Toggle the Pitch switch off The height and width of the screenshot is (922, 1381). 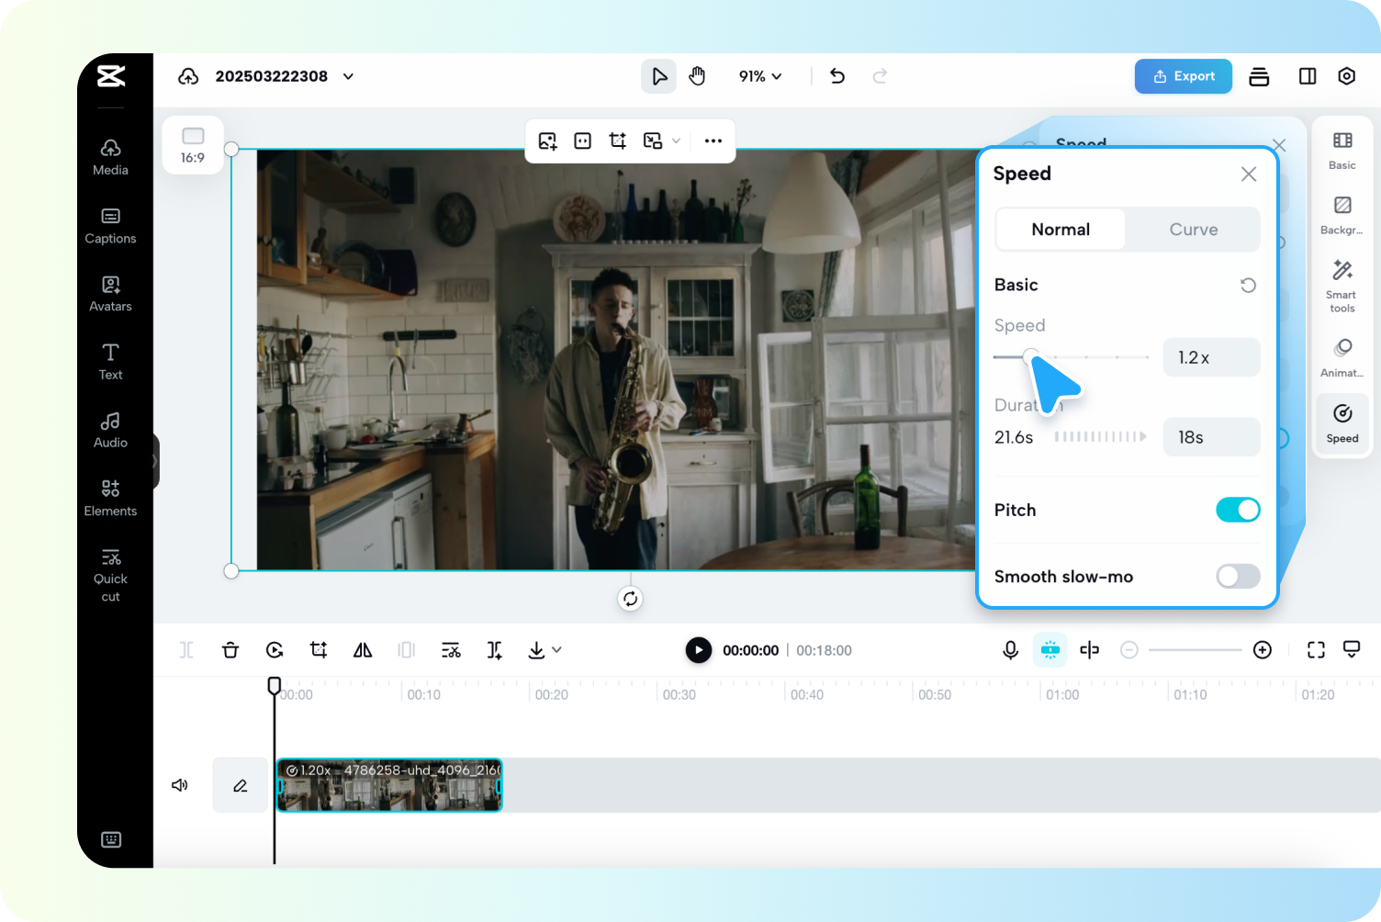pos(1237,510)
